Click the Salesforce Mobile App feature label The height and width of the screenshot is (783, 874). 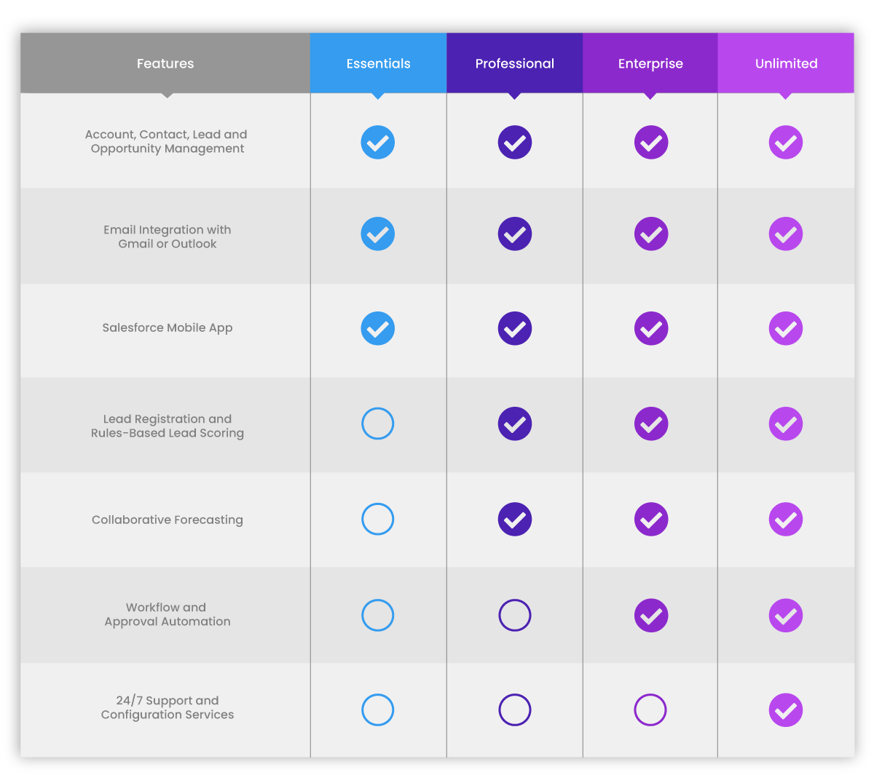168,327
